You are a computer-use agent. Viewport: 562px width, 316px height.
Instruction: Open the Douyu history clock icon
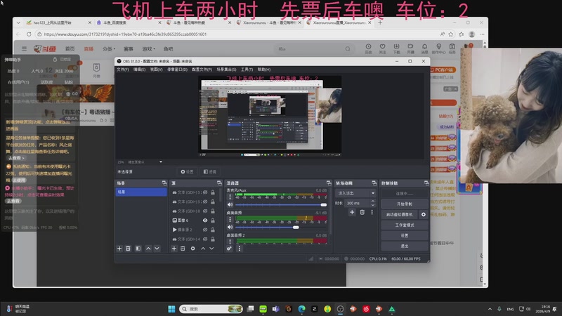click(368, 48)
